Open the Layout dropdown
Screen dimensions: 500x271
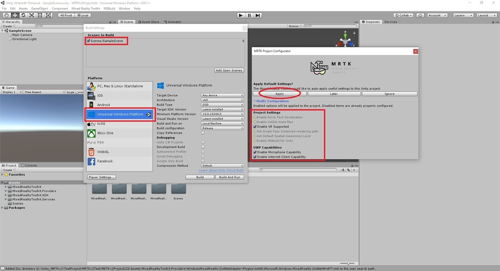point(486,15)
